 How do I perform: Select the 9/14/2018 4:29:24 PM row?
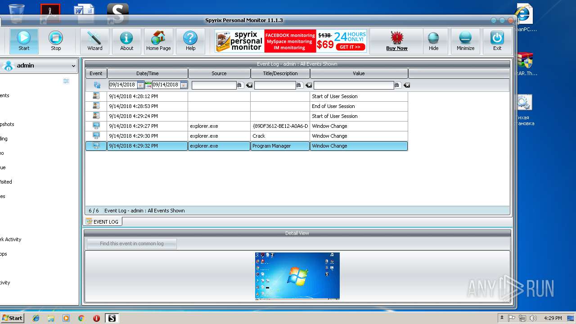coord(247,116)
